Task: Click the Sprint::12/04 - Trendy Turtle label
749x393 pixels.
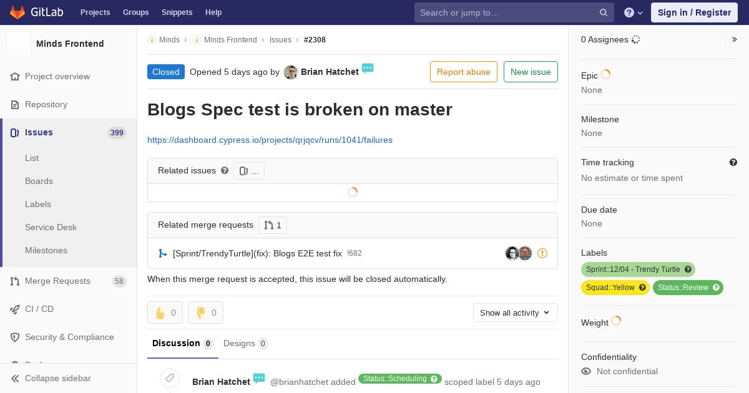Action: point(638,269)
